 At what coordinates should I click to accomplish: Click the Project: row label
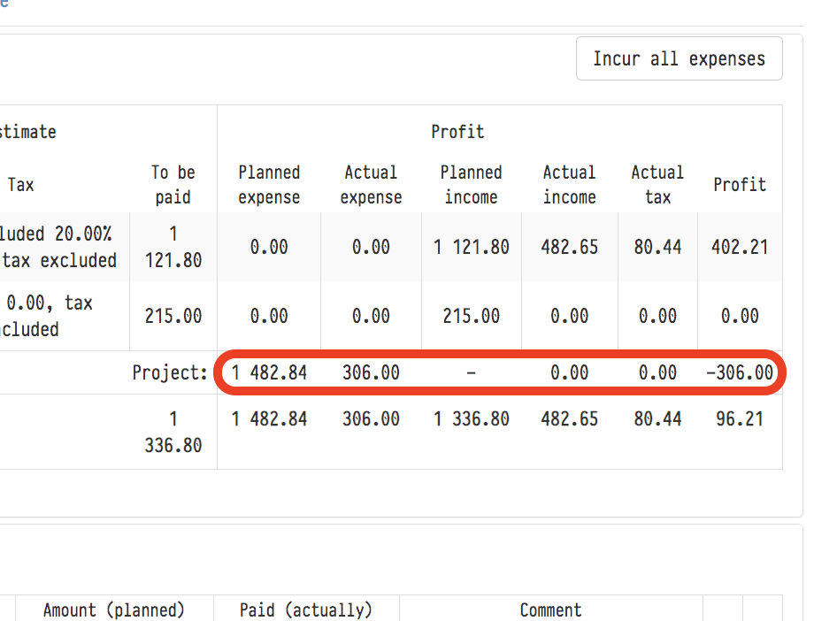point(170,373)
